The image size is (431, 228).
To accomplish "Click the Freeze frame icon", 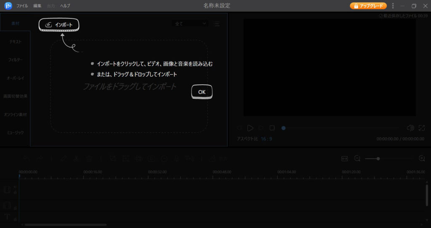I will click(152, 158).
